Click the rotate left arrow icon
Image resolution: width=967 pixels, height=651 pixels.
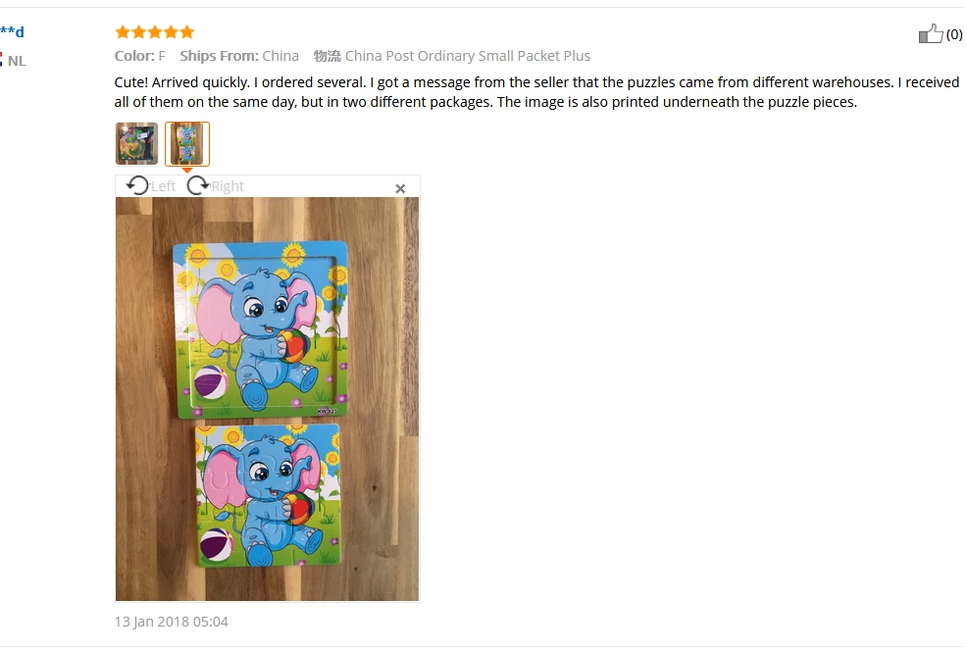pyautogui.click(x=137, y=185)
